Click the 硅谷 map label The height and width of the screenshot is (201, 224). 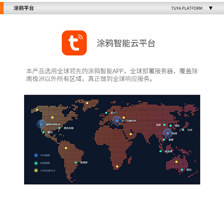click(50, 132)
